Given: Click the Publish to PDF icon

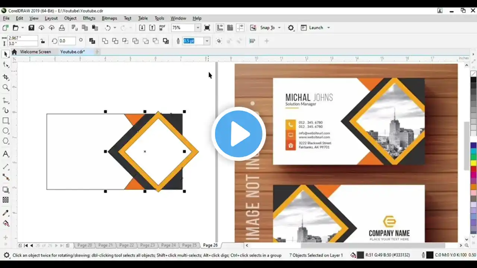Looking at the screenshot, I should click(162, 28).
